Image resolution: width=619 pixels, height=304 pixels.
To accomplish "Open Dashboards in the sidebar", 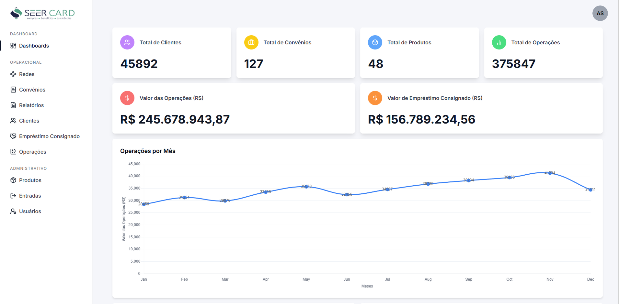I will coord(34,46).
